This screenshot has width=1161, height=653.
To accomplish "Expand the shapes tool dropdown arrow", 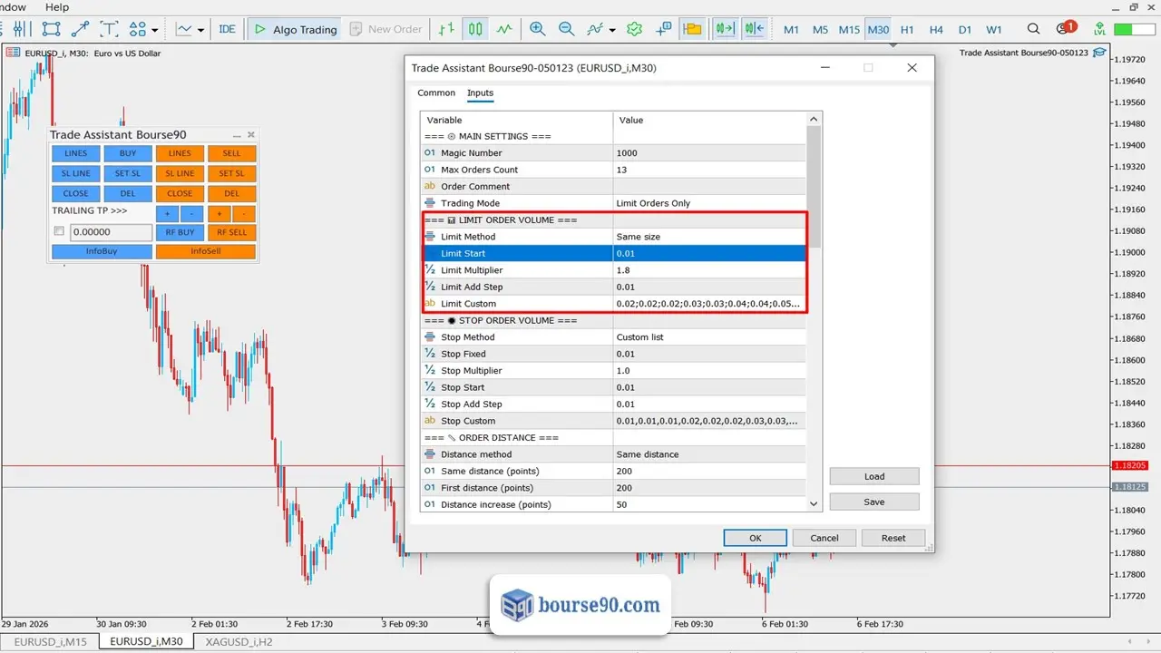I will click(x=155, y=30).
